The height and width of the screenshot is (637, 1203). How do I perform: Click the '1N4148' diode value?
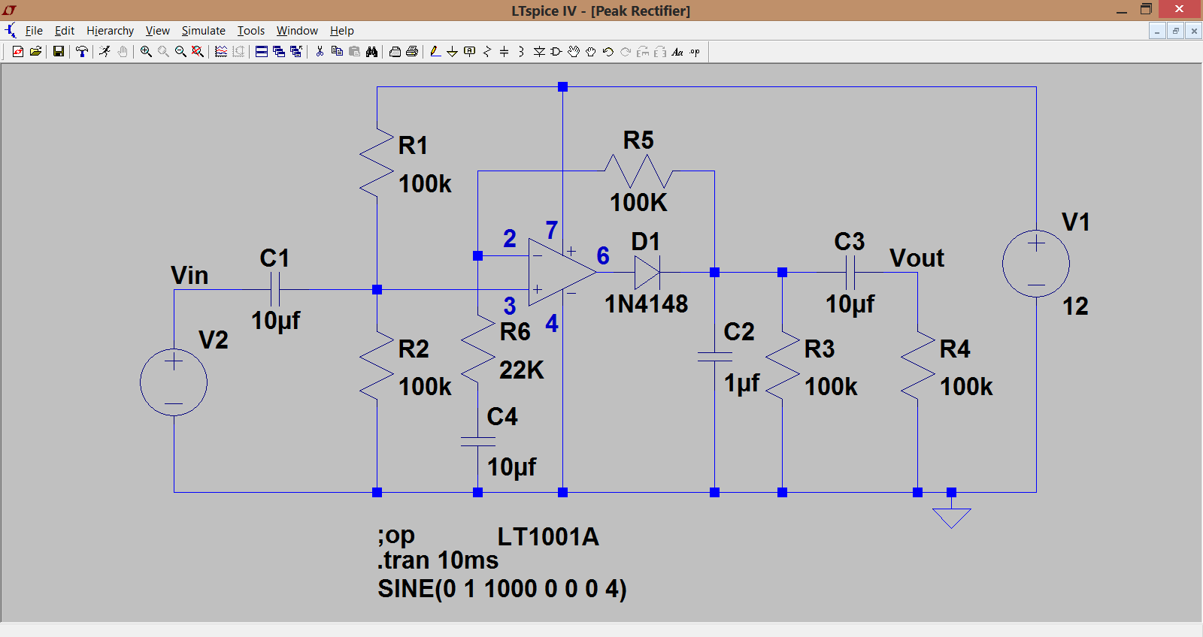click(x=647, y=304)
